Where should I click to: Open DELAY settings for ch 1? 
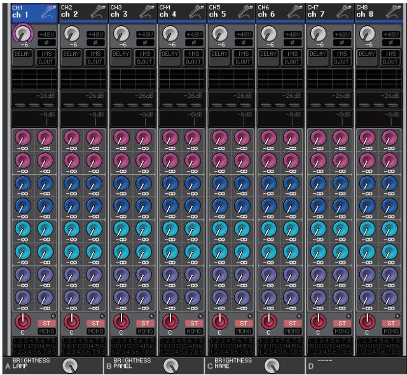(x=23, y=57)
